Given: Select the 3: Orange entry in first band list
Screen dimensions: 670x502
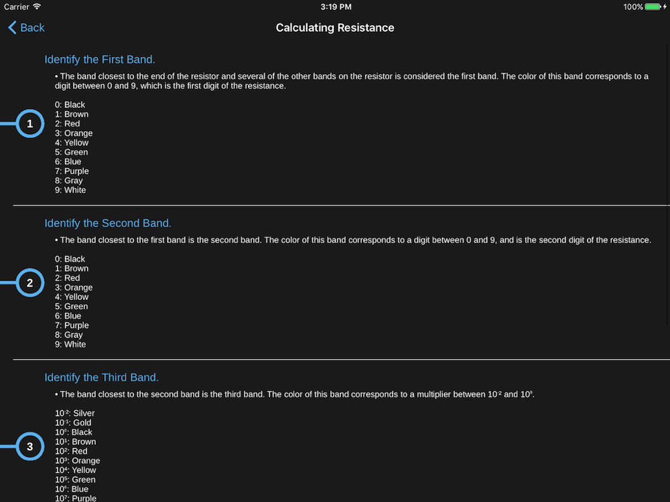Looking at the screenshot, I should coord(74,133).
